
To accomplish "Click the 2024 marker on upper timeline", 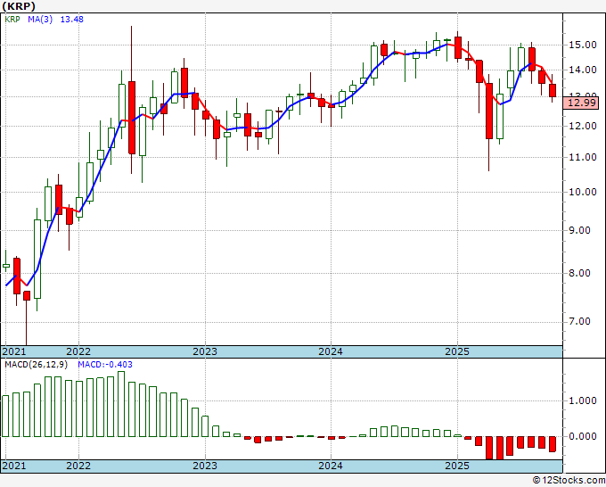I will coord(331,351).
